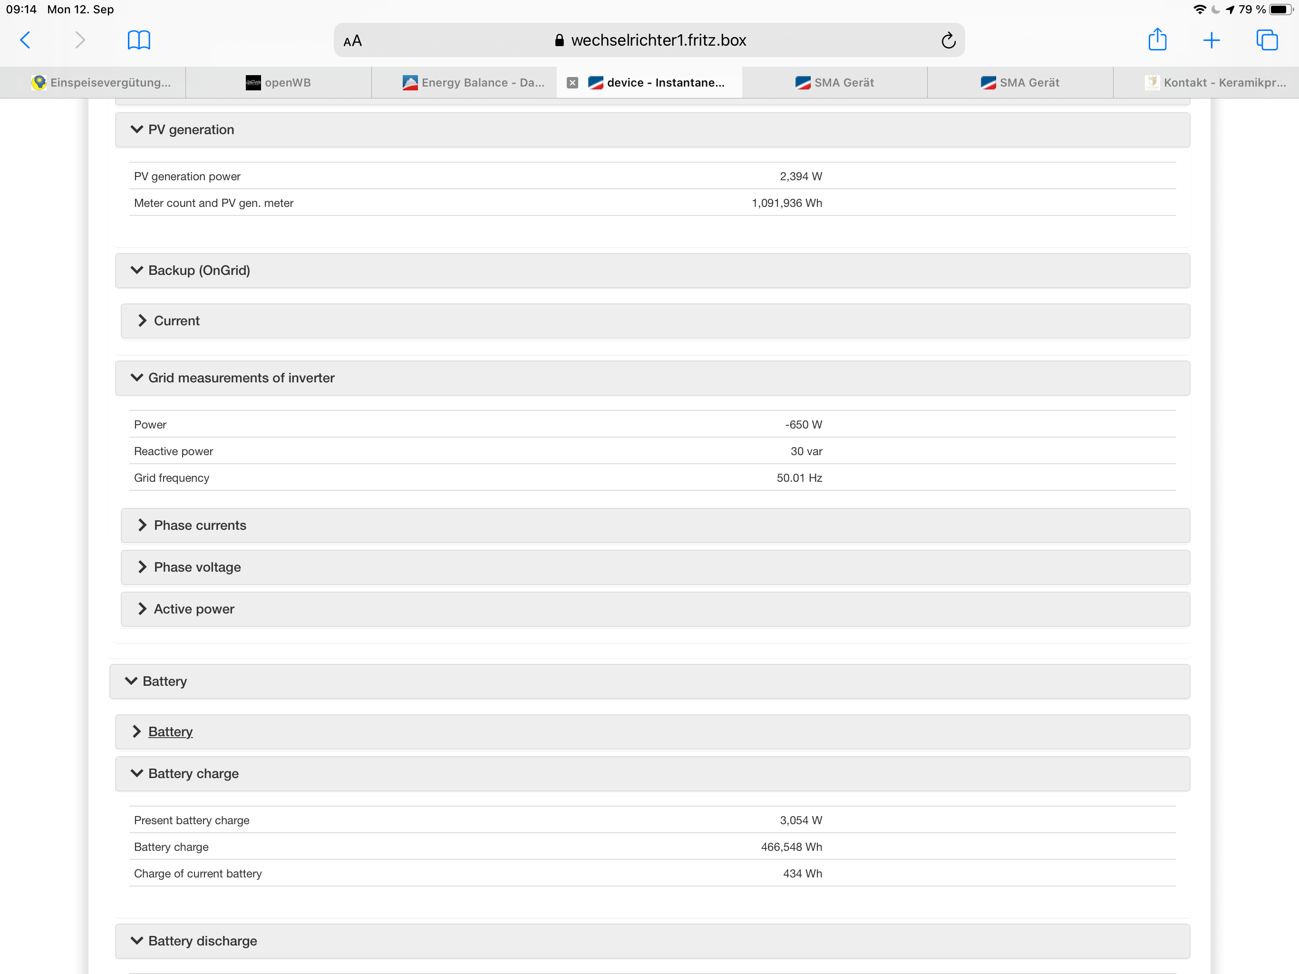The image size is (1299, 974).
Task: Collapse Battery charge section
Action: [x=193, y=773]
